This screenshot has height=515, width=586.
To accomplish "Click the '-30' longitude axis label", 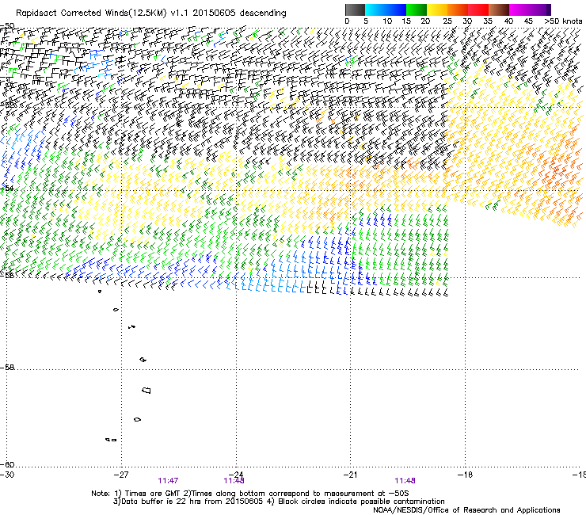I will pyautogui.click(x=7, y=475).
